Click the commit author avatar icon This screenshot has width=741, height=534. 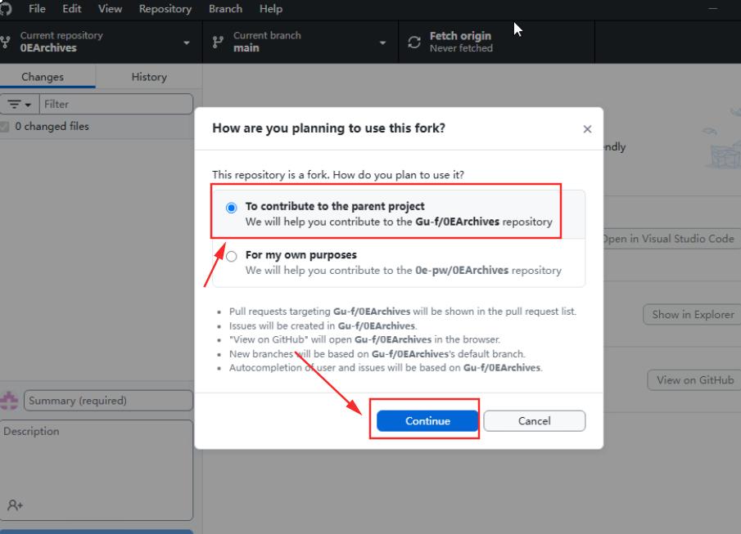coord(11,401)
